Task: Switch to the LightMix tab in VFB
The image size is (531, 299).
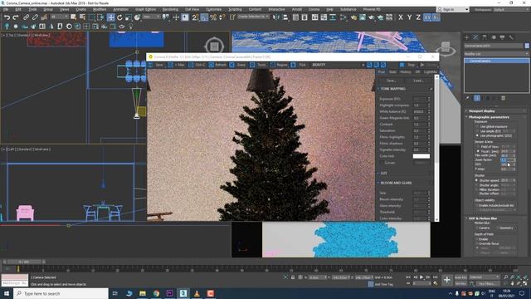Action: pos(431,72)
